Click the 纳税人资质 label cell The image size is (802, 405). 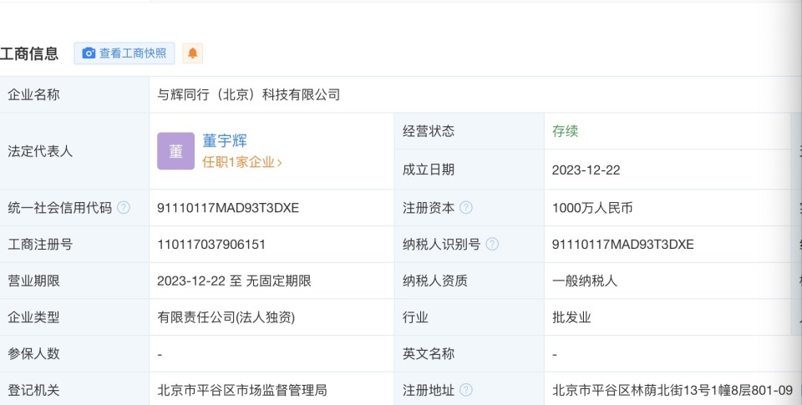470,281
